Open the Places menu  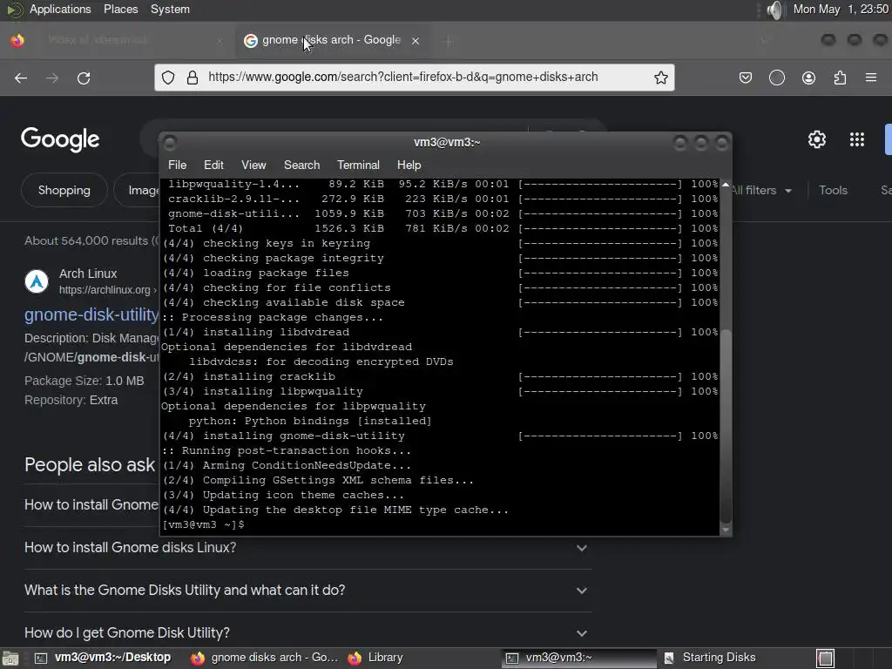click(x=120, y=9)
